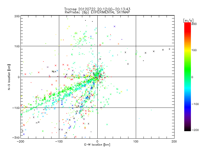Click the colorbar '-200' bottom label

(195, 130)
